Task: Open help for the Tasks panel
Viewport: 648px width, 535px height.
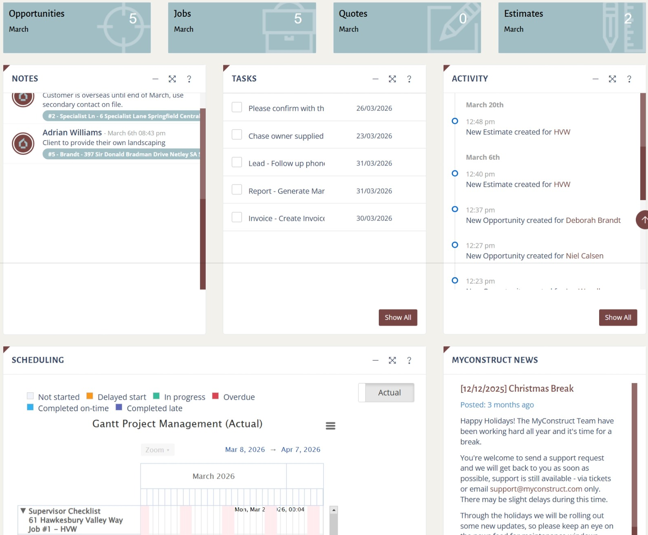Action: tap(409, 79)
